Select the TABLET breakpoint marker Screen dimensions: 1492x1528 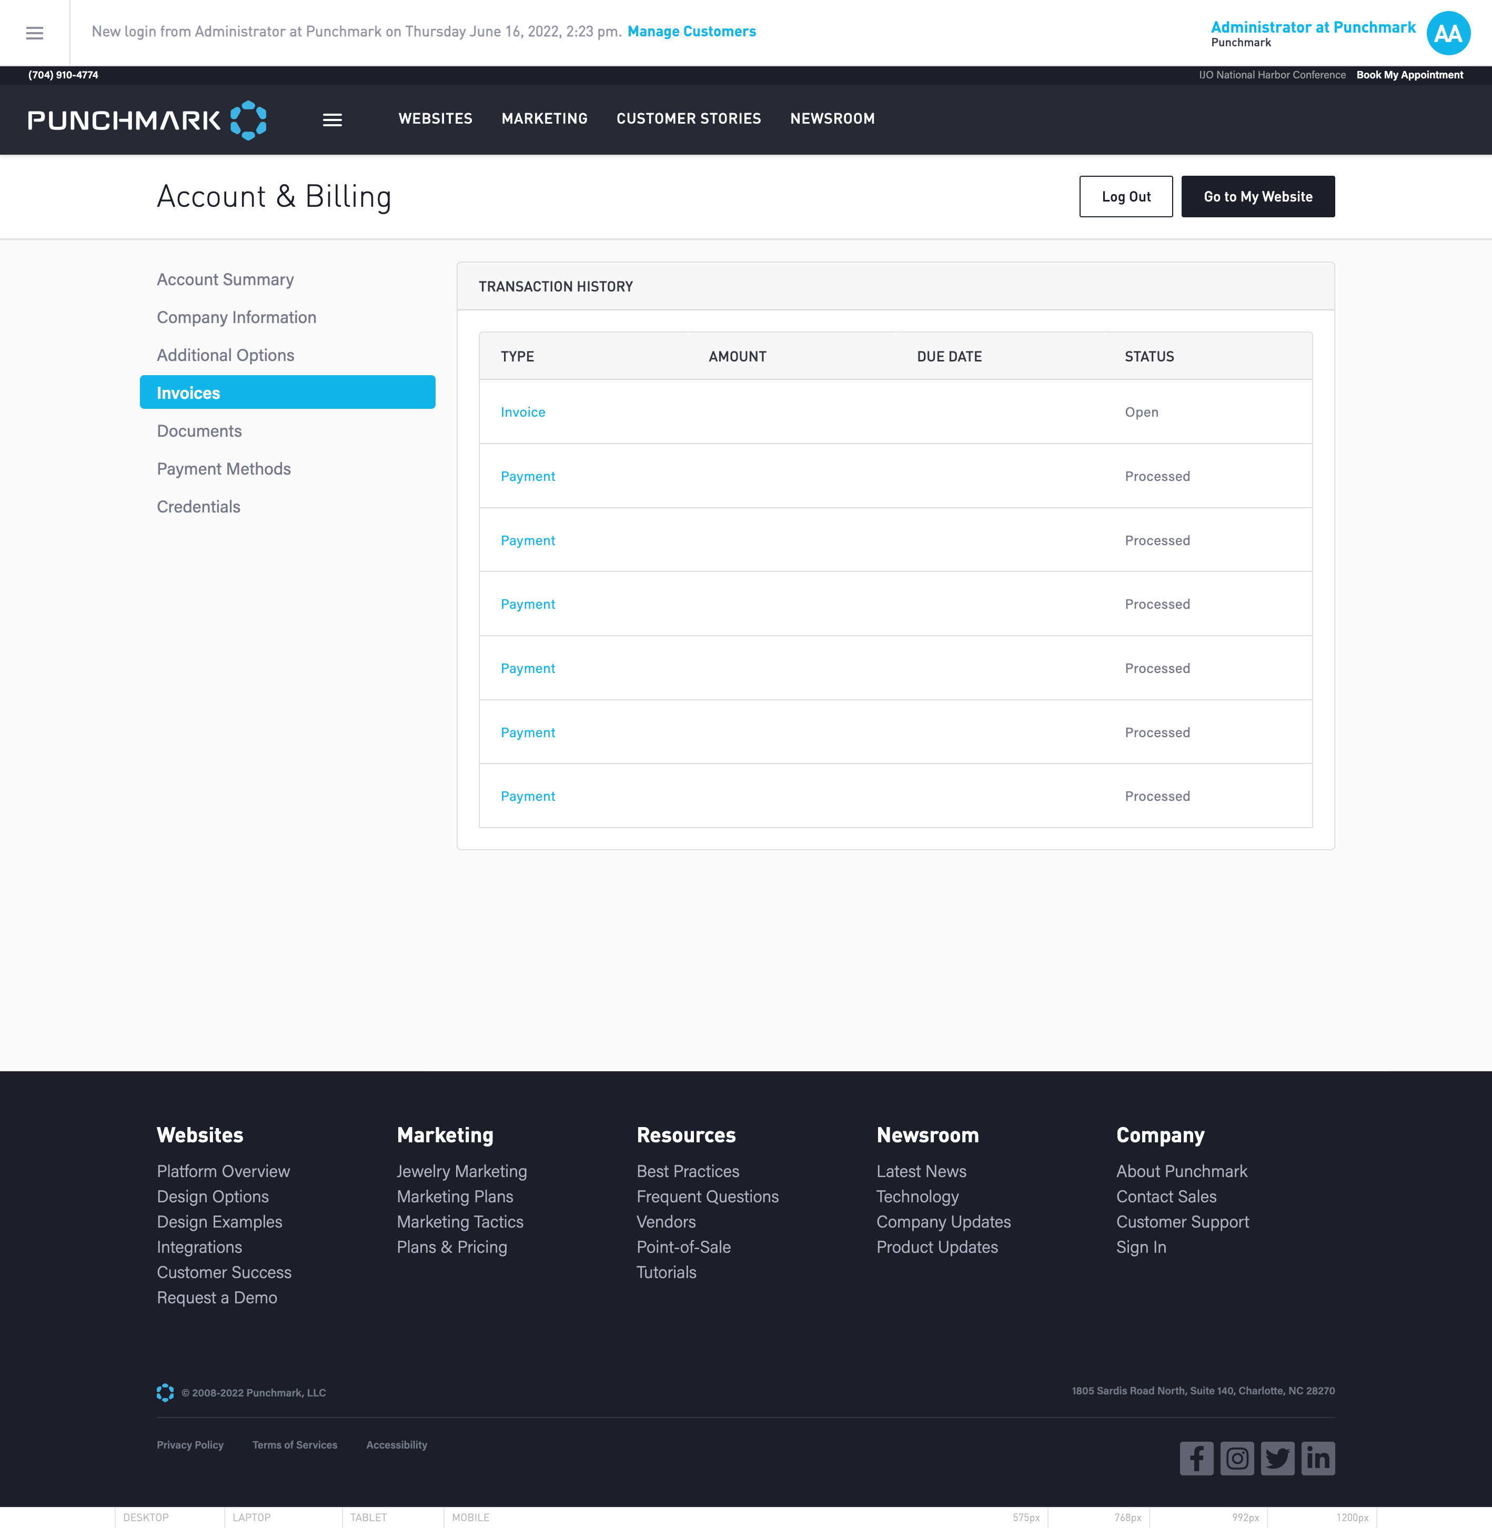click(368, 1517)
